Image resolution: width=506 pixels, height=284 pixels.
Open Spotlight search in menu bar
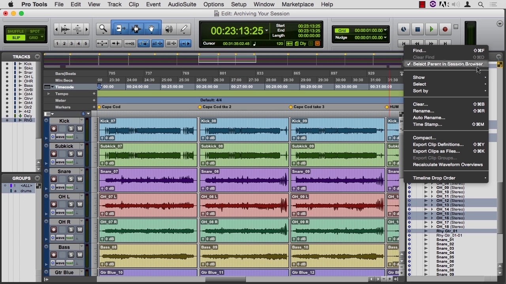pos(481,4)
